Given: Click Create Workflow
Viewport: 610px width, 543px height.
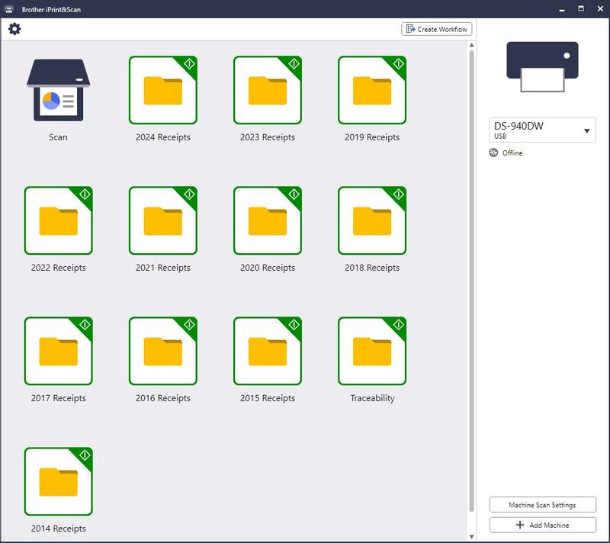Looking at the screenshot, I should coord(437,29).
